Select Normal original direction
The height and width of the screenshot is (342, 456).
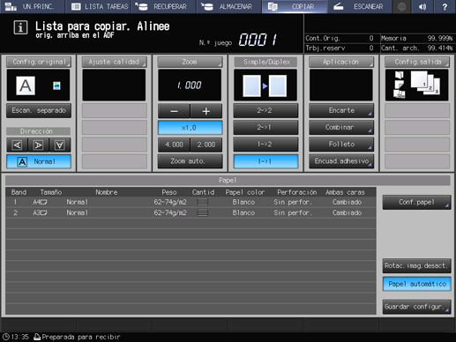tap(39, 161)
